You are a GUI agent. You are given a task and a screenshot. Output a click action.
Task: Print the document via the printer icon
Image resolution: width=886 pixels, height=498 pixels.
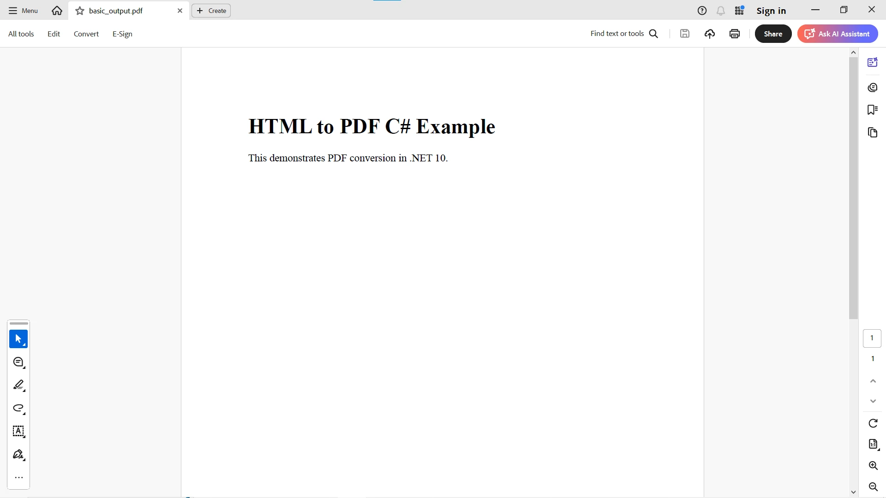coord(735,34)
